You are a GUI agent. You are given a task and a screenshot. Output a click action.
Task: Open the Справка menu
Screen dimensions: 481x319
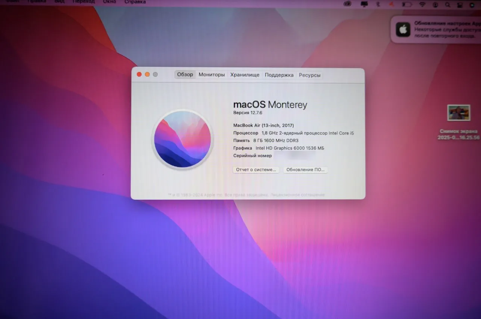(x=135, y=2)
